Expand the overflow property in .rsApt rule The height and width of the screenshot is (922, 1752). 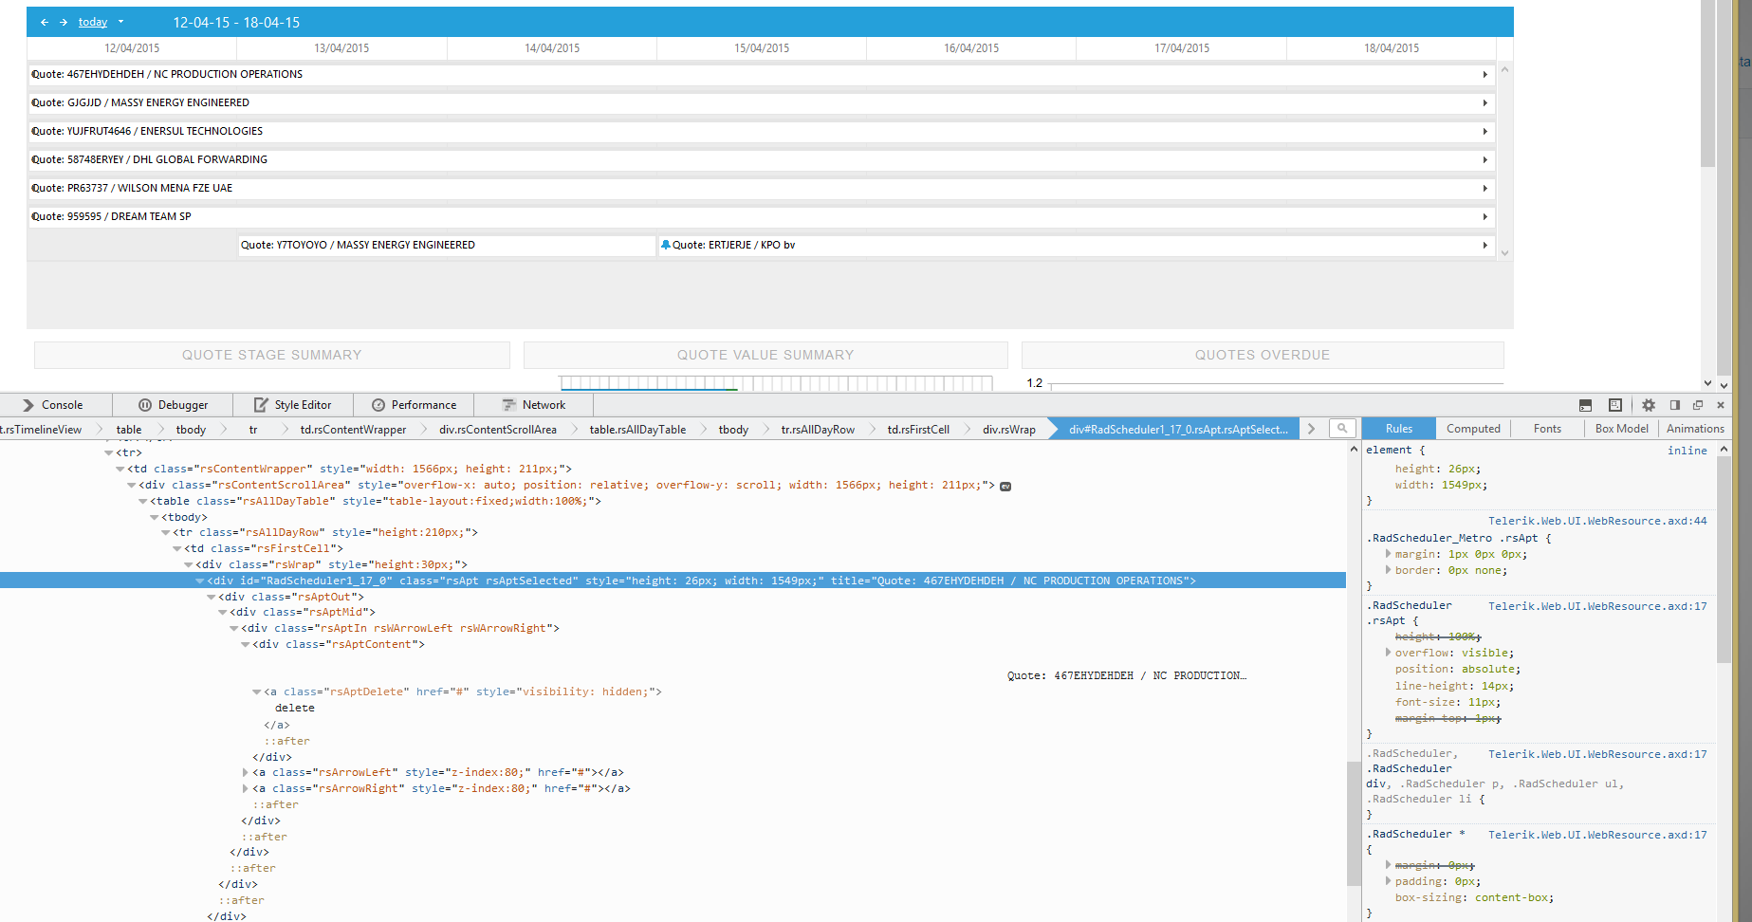coord(1388,653)
